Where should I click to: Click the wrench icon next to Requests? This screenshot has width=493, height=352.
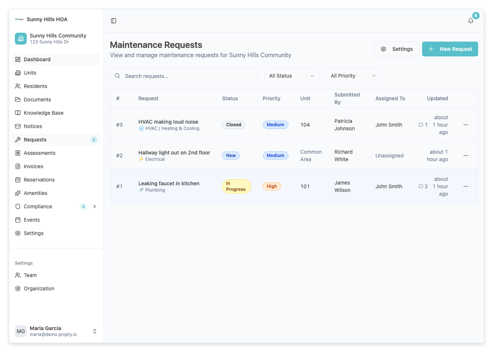pyautogui.click(x=17, y=139)
